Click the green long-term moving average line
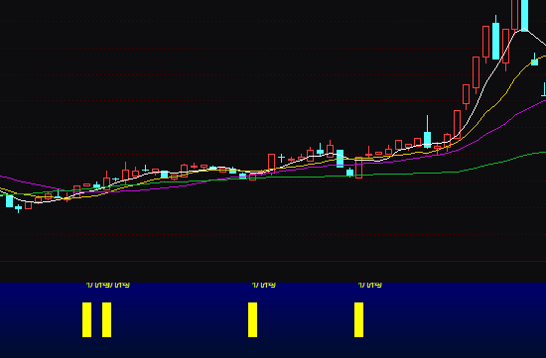The height and width of the screenshot is (358, 546). (x=418, y=173)
